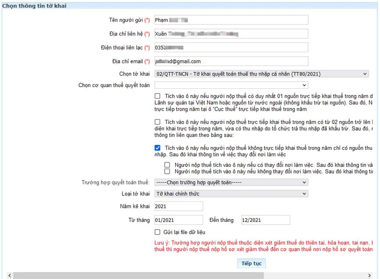The height and width of the screenshot is (279, 380).
Task: Click the "Địa chỉ email" input field
Action: [230, 61]
